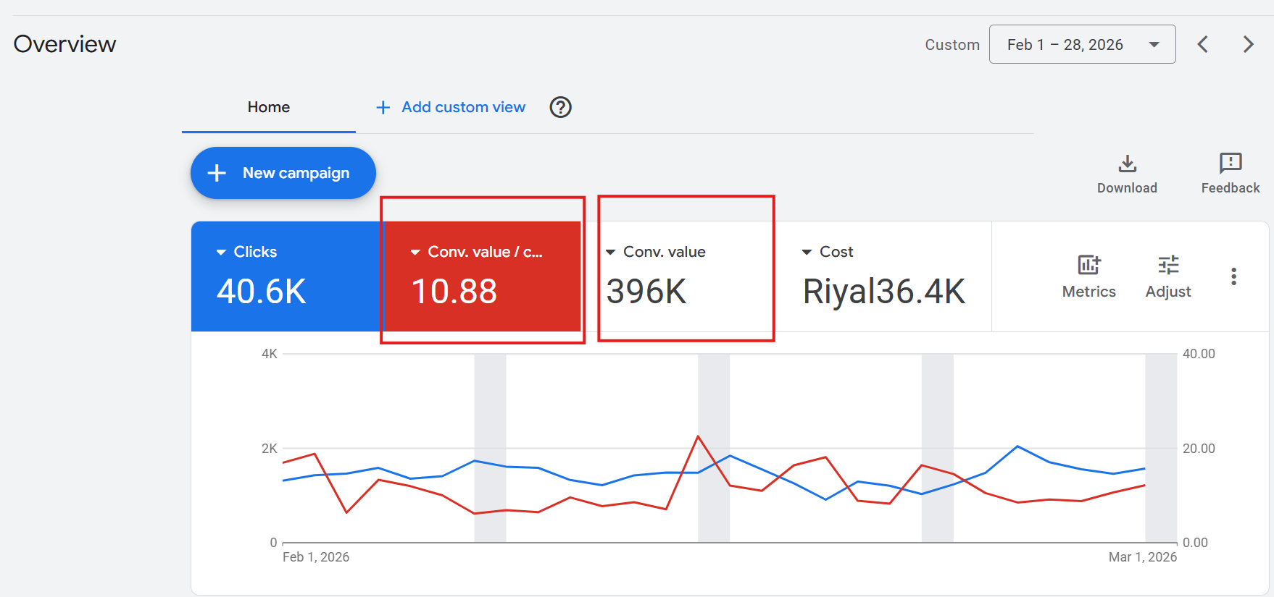Open the Feb 1 – 28, 2026 date dropdown
1274x597 pixels.
coord(1082,44)
